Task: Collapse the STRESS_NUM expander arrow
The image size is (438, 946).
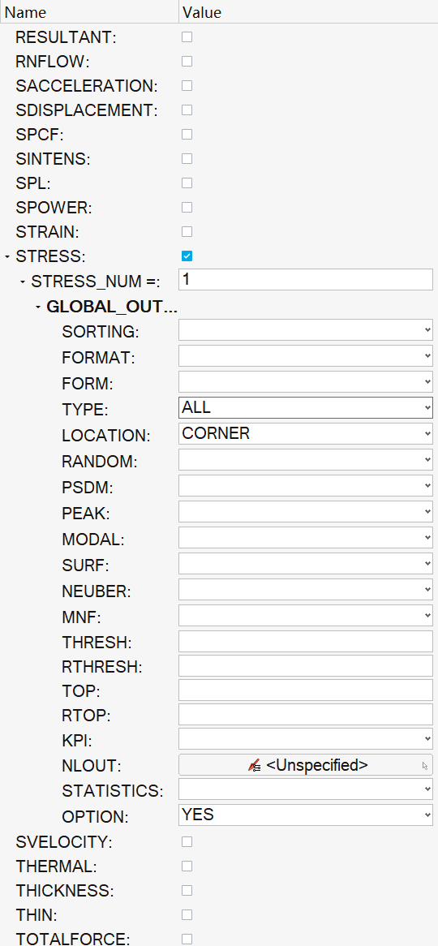Action: [x=23, y=282]
